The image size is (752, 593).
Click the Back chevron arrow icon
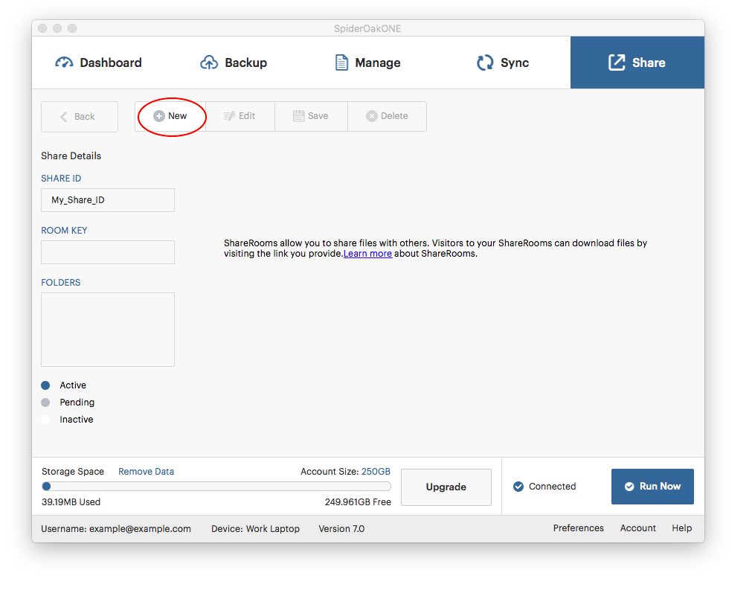(64, 117)
